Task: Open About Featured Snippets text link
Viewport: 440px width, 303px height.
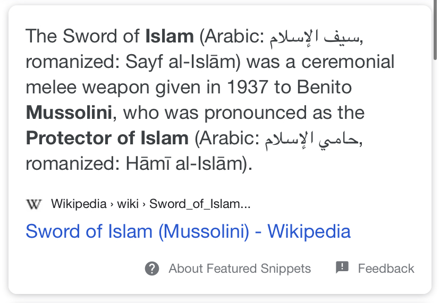Action: (240, 269)
